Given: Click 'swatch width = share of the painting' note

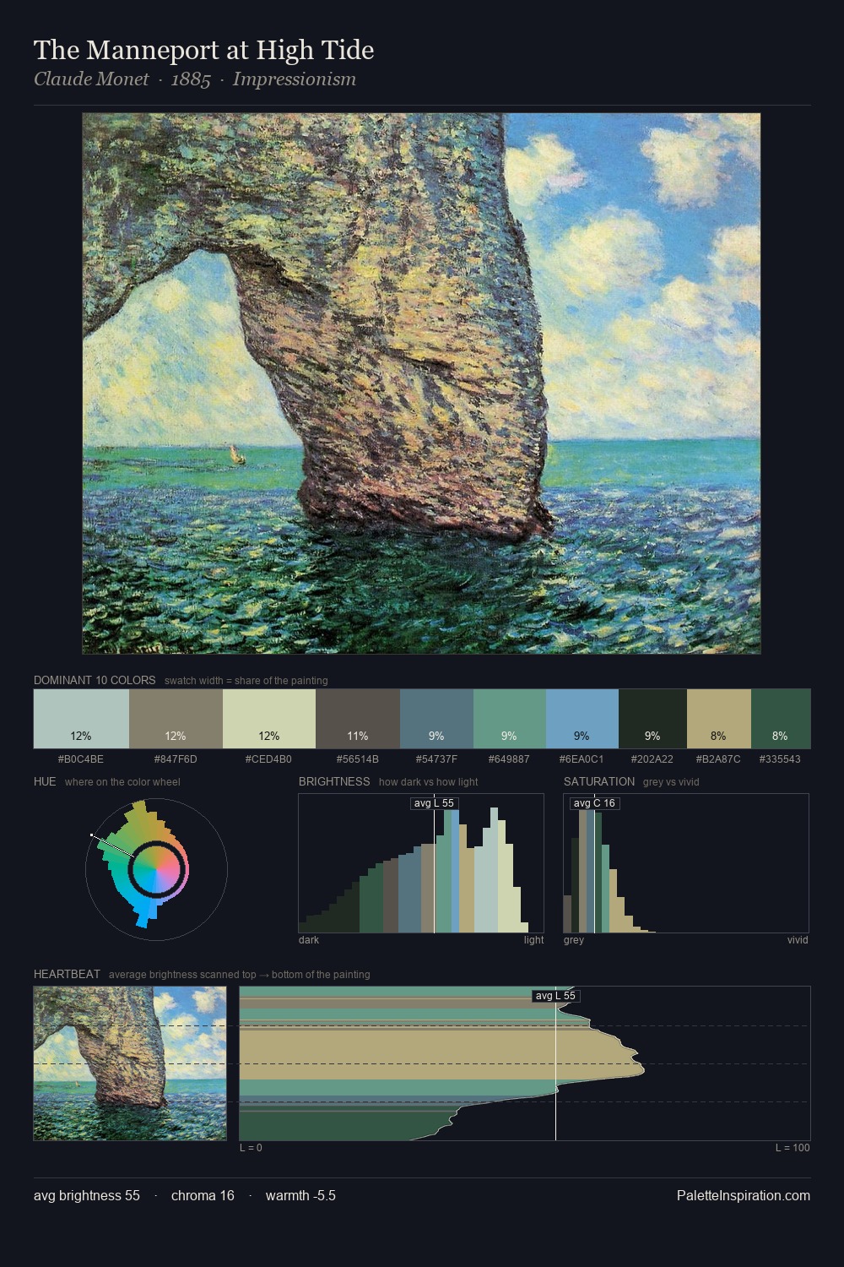Looking at the screenshot, I should 246,681.
